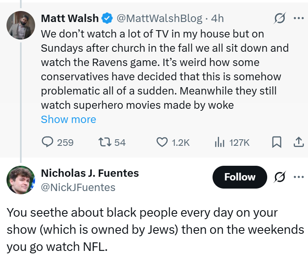
Task: Expand the post with Show more
Action: click(68, 119)
